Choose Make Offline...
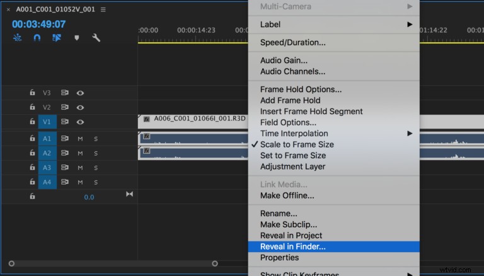 tap(333, 195)
